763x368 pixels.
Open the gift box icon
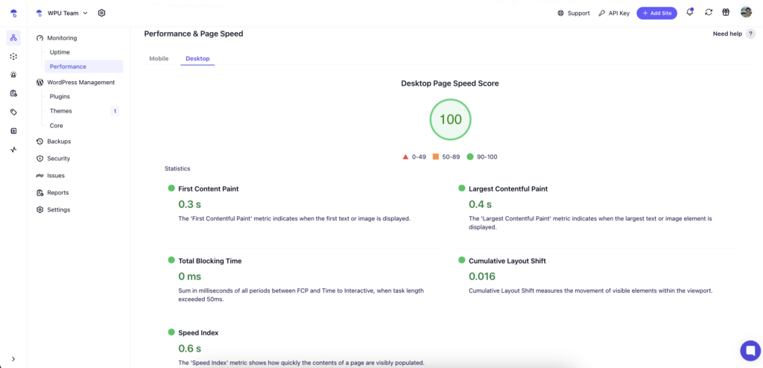click(726, 13)
